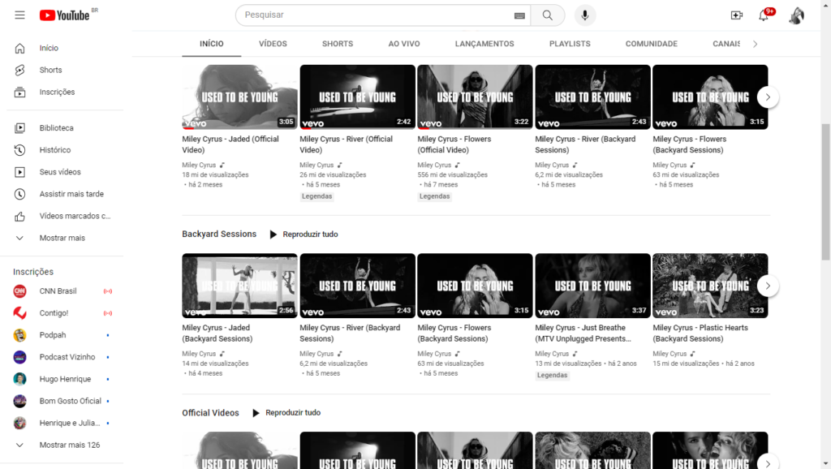Viewport: 831px width, 469px height.
Task: Open the Official Videos playlist title
Action: [210, 413]
